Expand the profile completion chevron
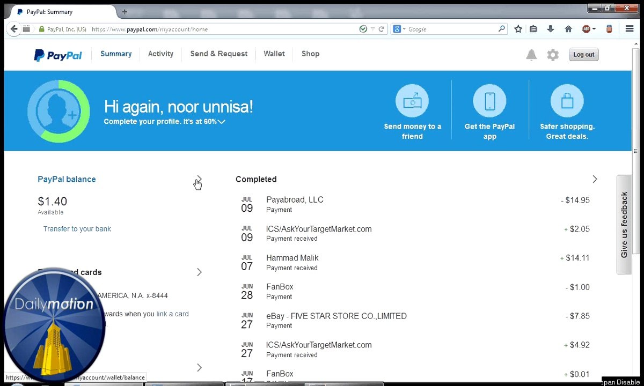Image resolution: width=644 pixels, height=386 pixels. (x=222, y=122)
